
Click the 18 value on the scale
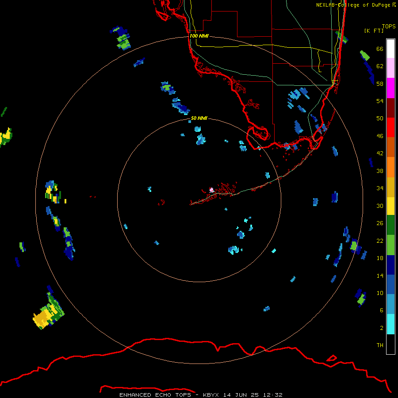(x=380, y=258)
